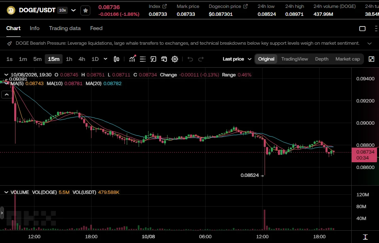Collapse the OHLC info row chevron
Viewport: 379px width, 243px height.
coord(6,75)
